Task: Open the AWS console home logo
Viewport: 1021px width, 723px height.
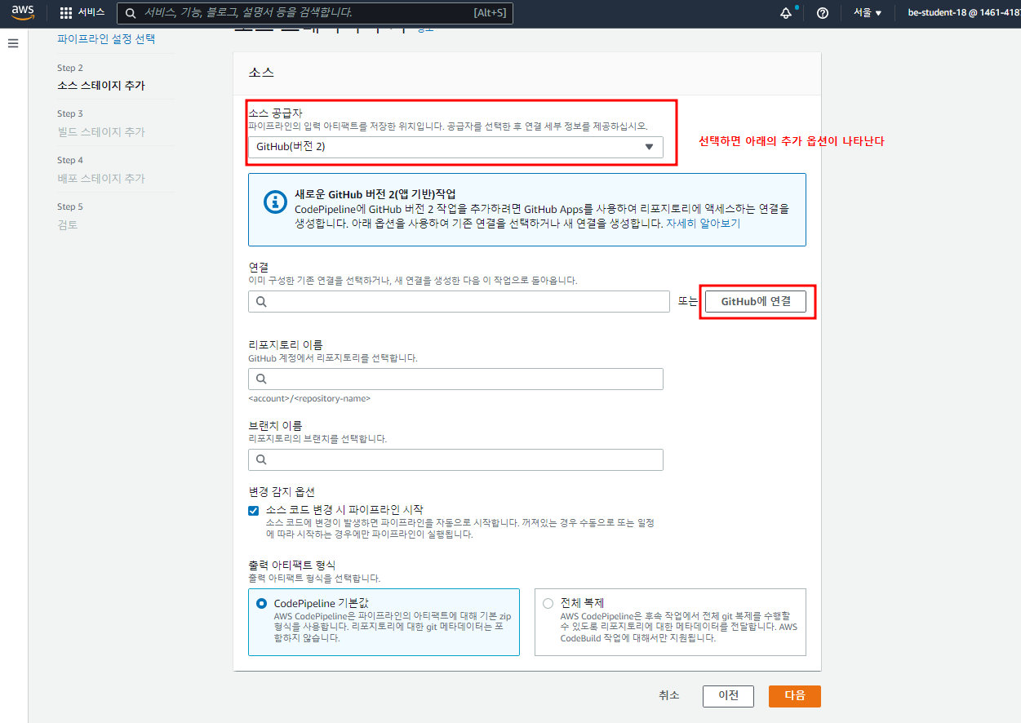Action: (23, 12)
